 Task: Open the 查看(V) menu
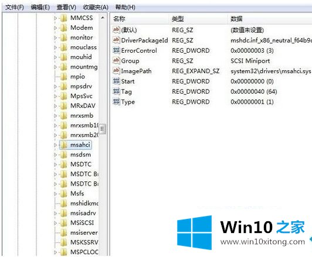coord(66,8)
